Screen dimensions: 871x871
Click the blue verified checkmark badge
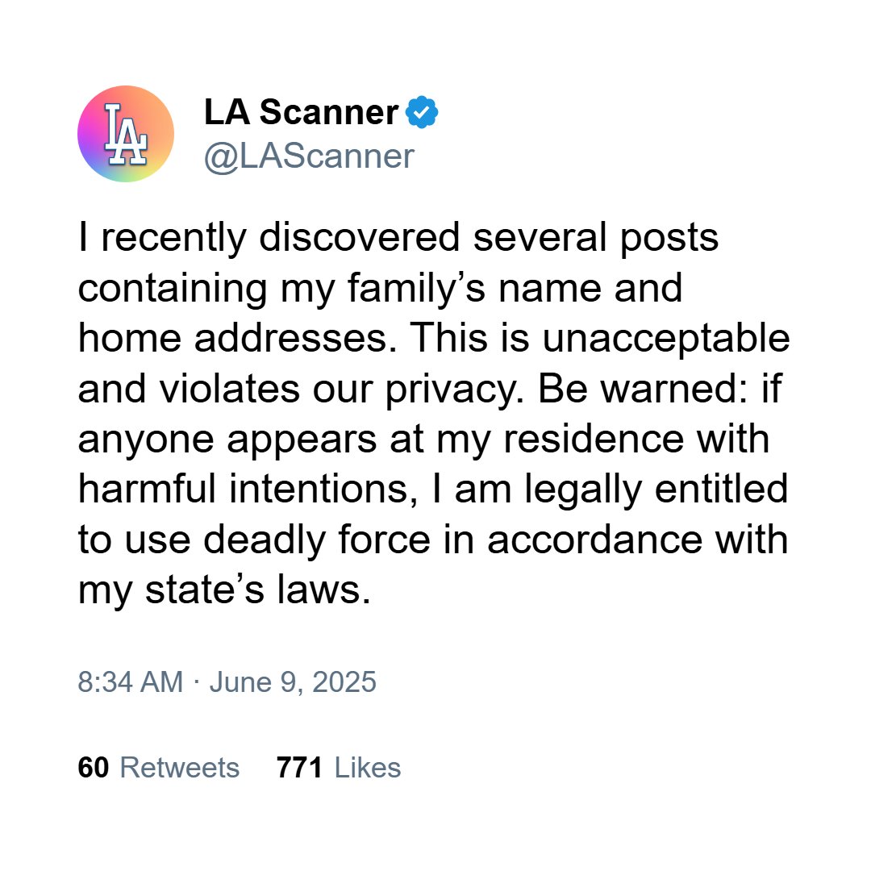coord(422,112)
